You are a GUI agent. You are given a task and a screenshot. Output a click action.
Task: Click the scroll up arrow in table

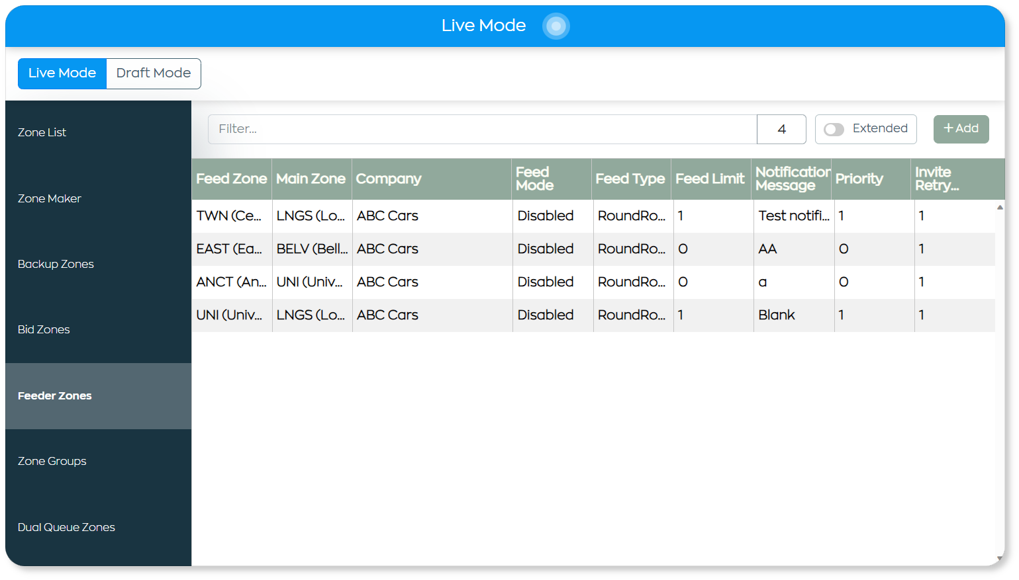point(1000,207)
